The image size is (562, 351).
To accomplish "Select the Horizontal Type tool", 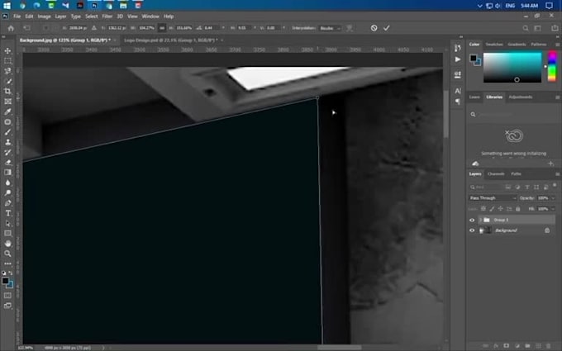I will click(7, 213).
